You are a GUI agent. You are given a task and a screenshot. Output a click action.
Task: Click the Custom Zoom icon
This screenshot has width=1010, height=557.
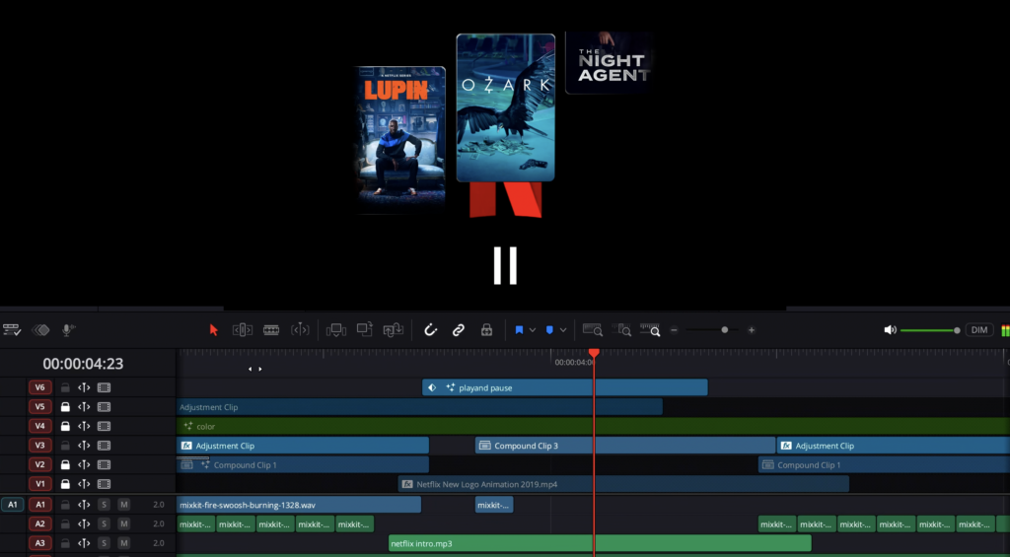650,329
